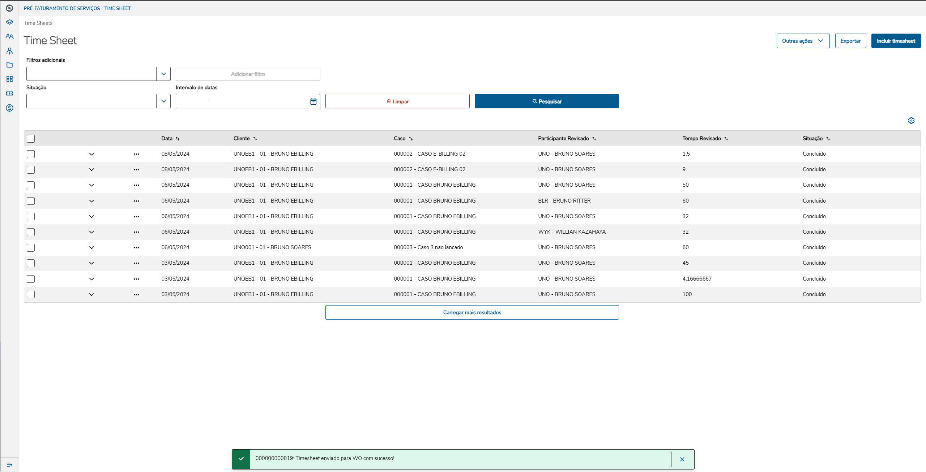Expand sidebar menu with arrow icon
Viewport: 926px width, 472px height.
click(10, 464)
